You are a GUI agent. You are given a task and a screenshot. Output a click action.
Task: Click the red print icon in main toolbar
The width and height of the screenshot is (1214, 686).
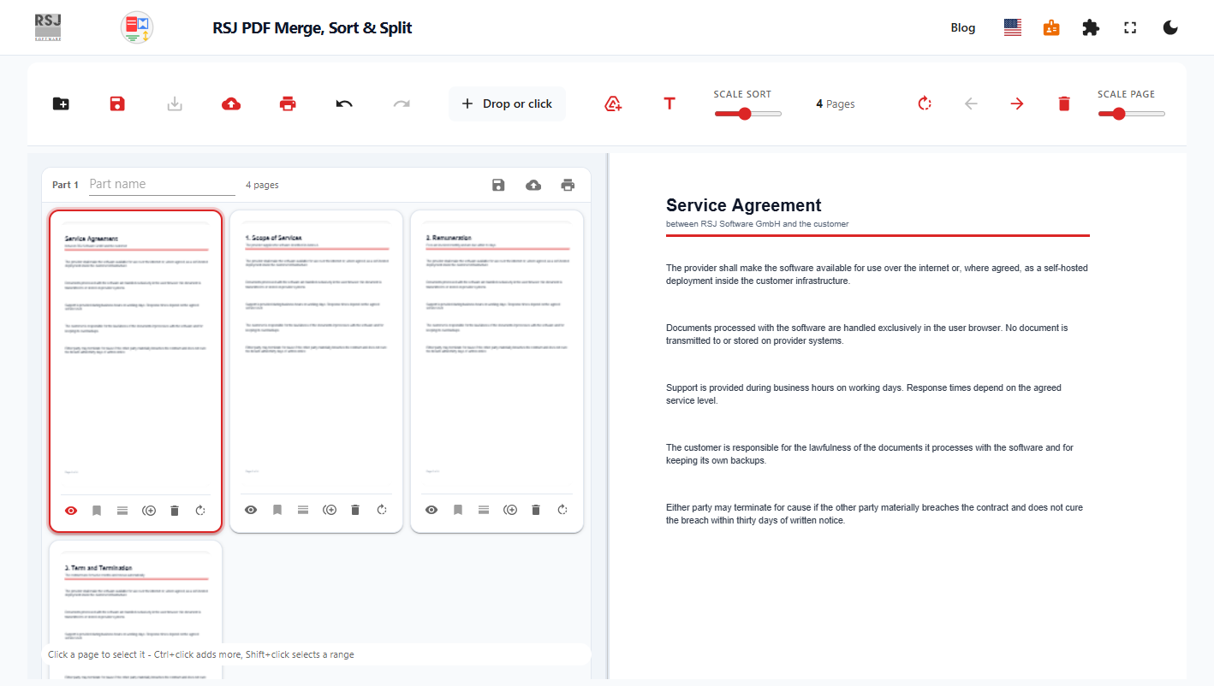point(288,103)
